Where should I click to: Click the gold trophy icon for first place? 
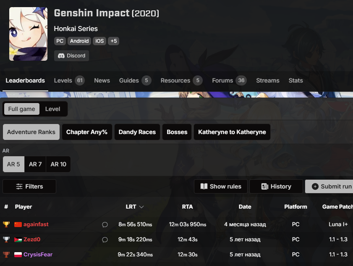6,225
